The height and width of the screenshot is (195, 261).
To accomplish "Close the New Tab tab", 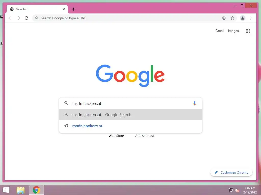I will 63,9.
